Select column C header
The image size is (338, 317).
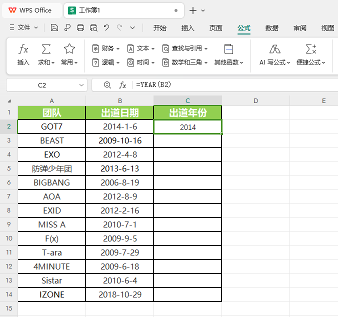click(x=188, y=100)
